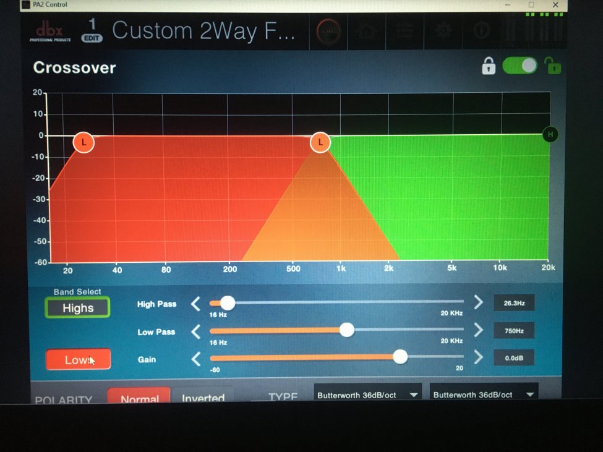Image resolution: width=603 pixels, height=452 pixels.
Task: Open the list menu icon in header
Action: (404, 31)
